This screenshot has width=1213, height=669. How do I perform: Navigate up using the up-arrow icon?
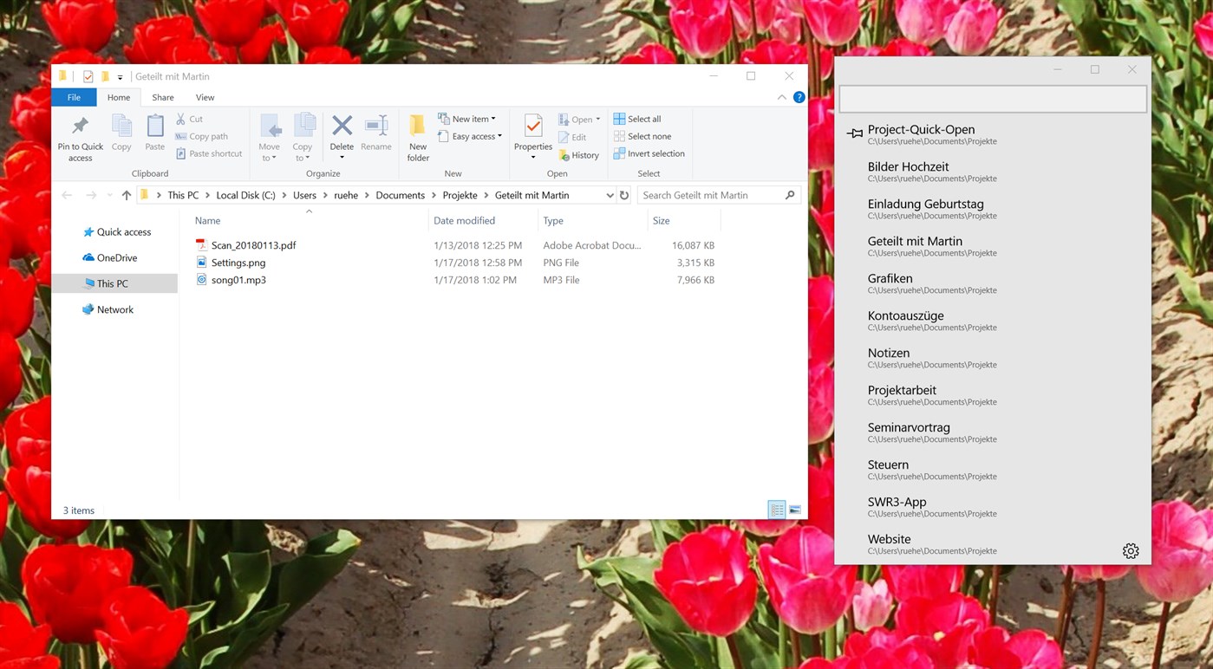pos(126,195)
